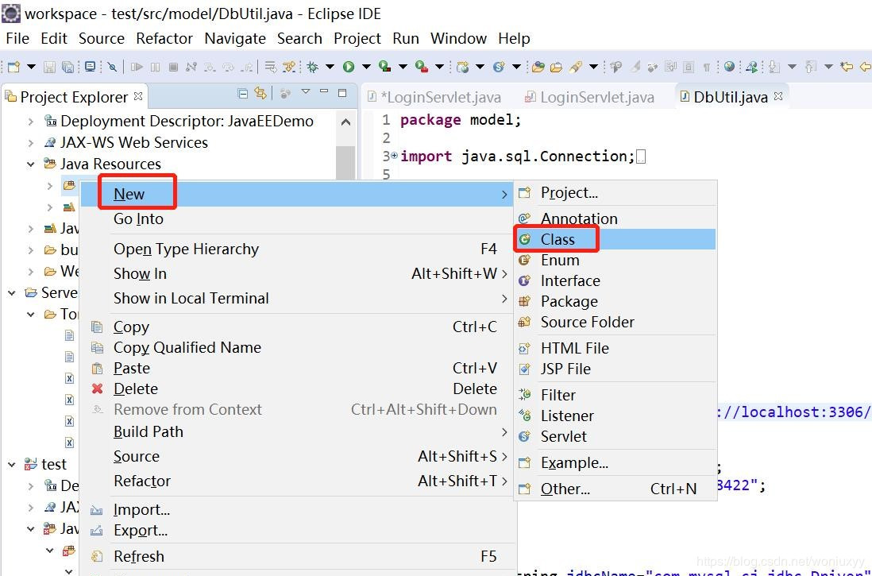This screenshot has width=872, height=576.
Task: Open the File menu
Action: click(x=17, y=38)
